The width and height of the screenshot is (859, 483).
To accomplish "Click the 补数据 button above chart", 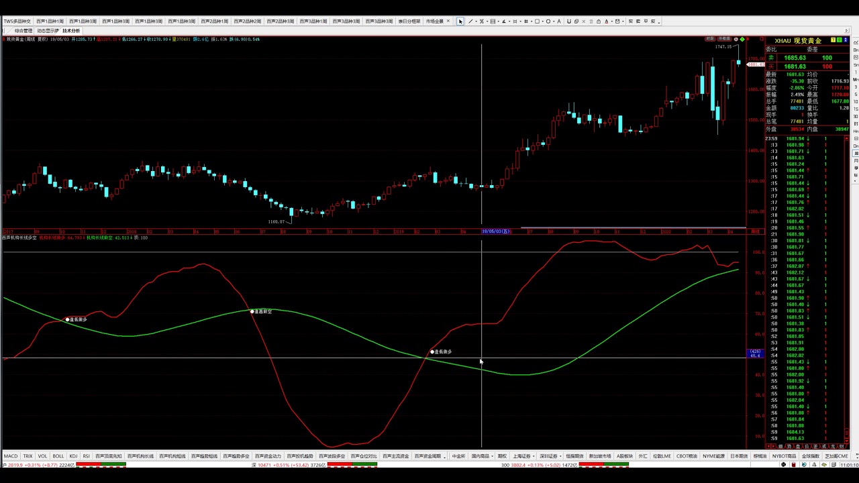I will (x=724, y=39).
